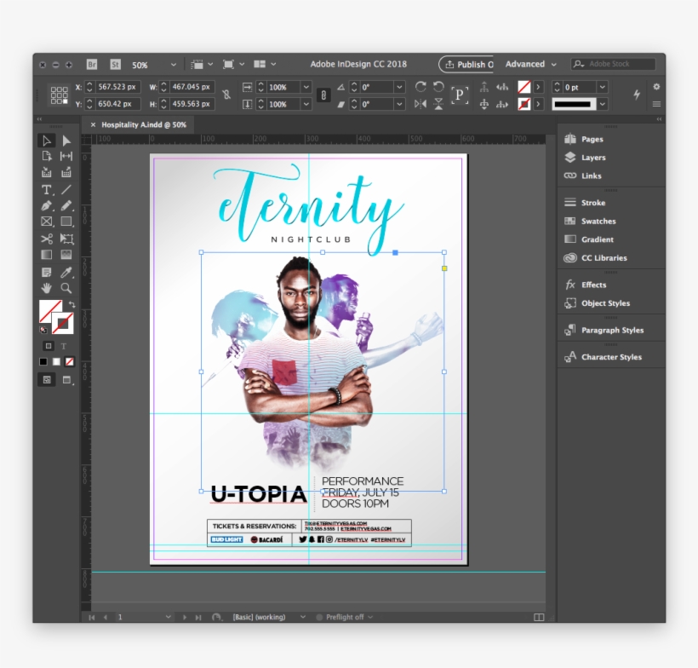Toggle constrain proportions for scaling
Screen dimensions: 698x668
click(323, 95)
